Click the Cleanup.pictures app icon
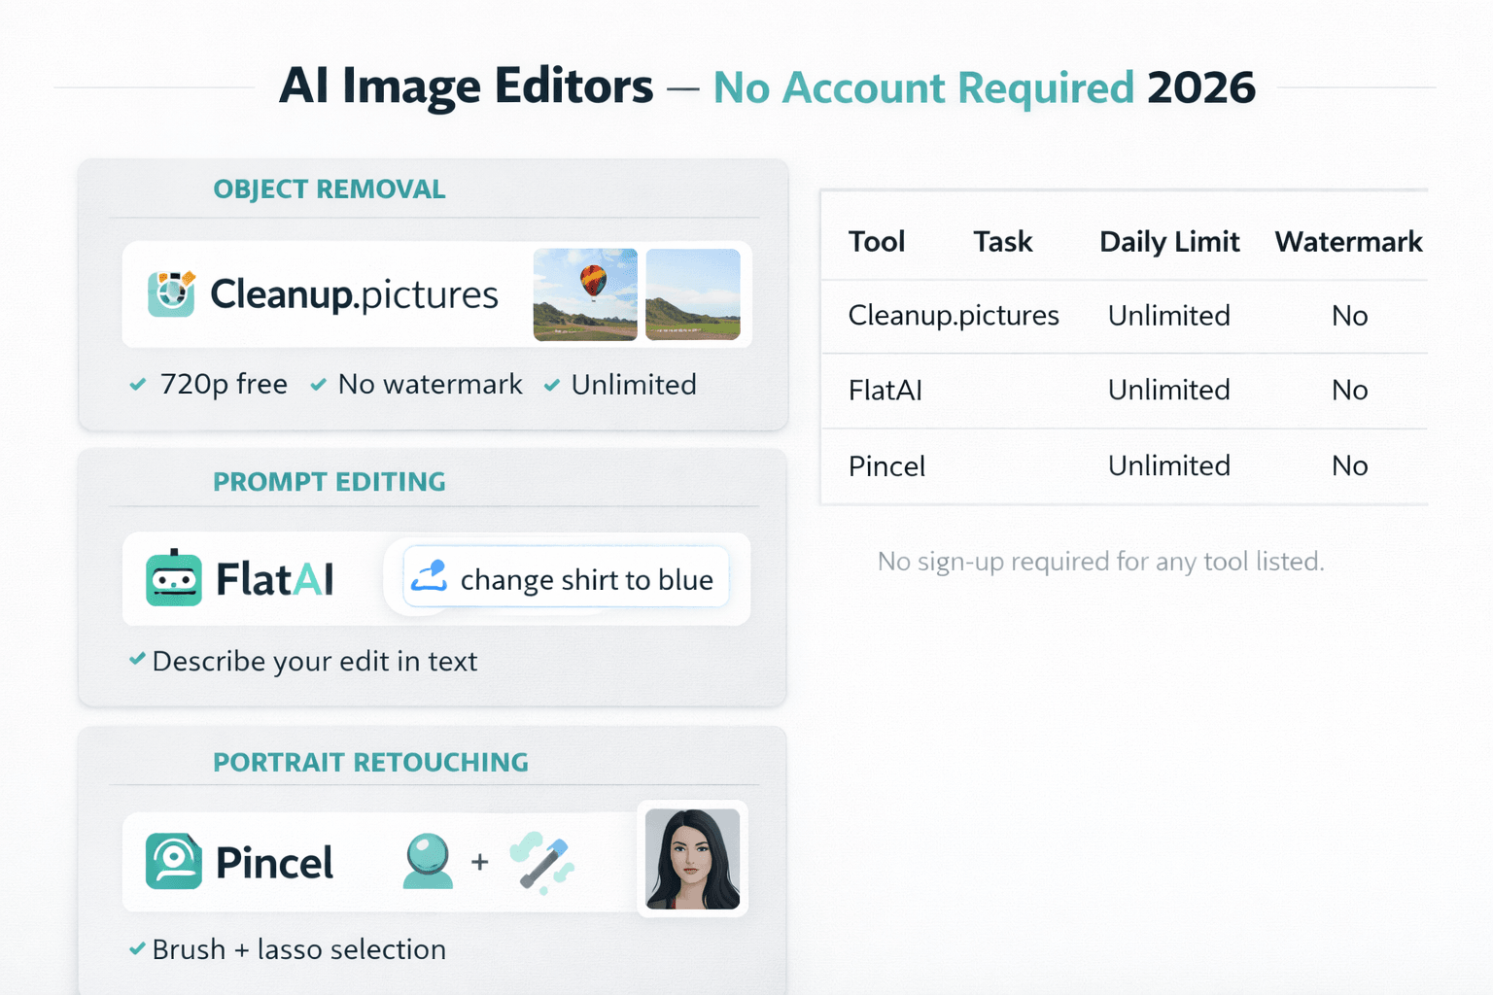1493x995 pixels. [172, 293]
